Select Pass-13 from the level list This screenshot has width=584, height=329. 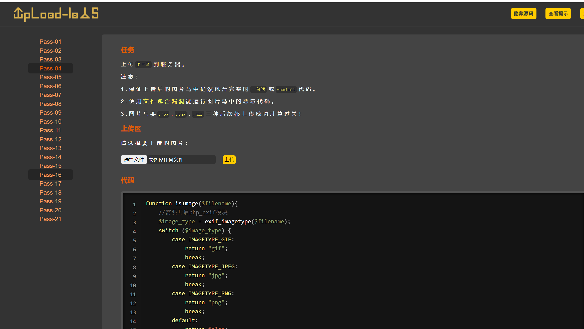point(50,148)
